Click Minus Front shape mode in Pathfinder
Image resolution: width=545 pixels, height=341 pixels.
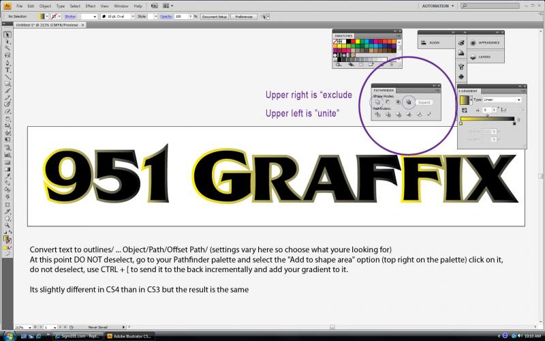(388, 102)
